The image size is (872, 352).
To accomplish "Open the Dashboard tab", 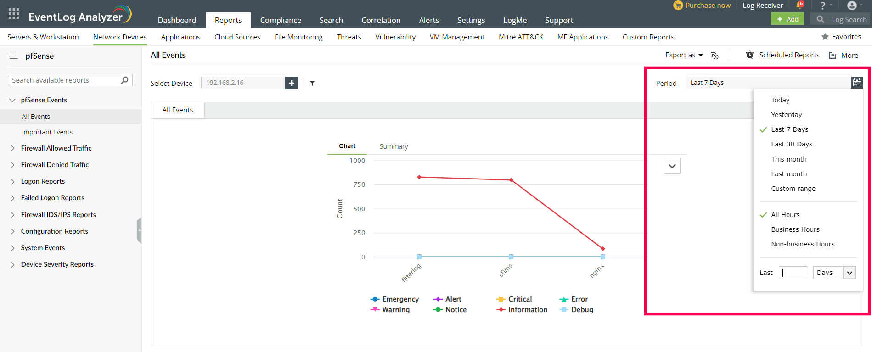I will 177,20.
